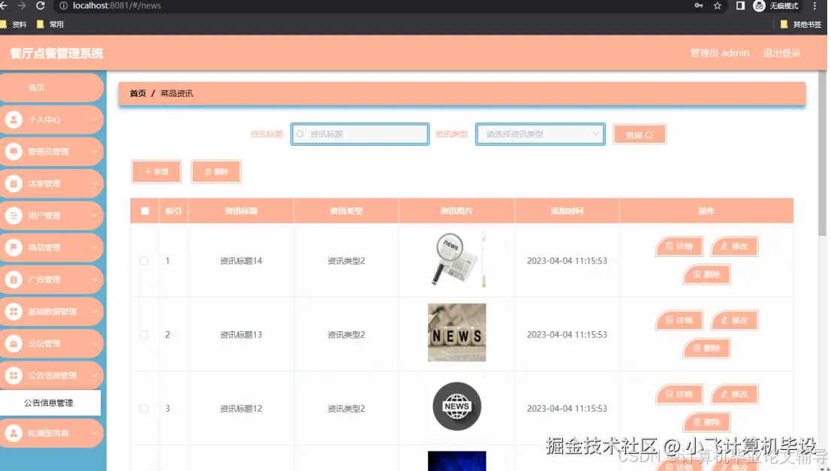
Task: Click the site info icon in address bar
Action: click(x=63, y=5)
